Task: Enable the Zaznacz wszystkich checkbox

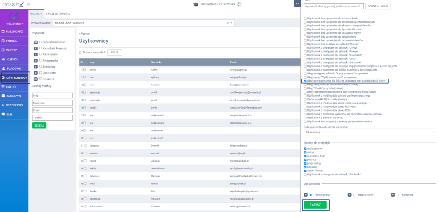Action: (81, 52)
